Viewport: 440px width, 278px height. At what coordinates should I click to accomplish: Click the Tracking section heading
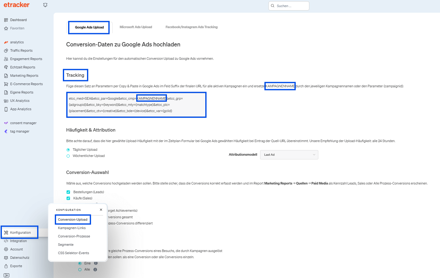click(x=75, y=75)
